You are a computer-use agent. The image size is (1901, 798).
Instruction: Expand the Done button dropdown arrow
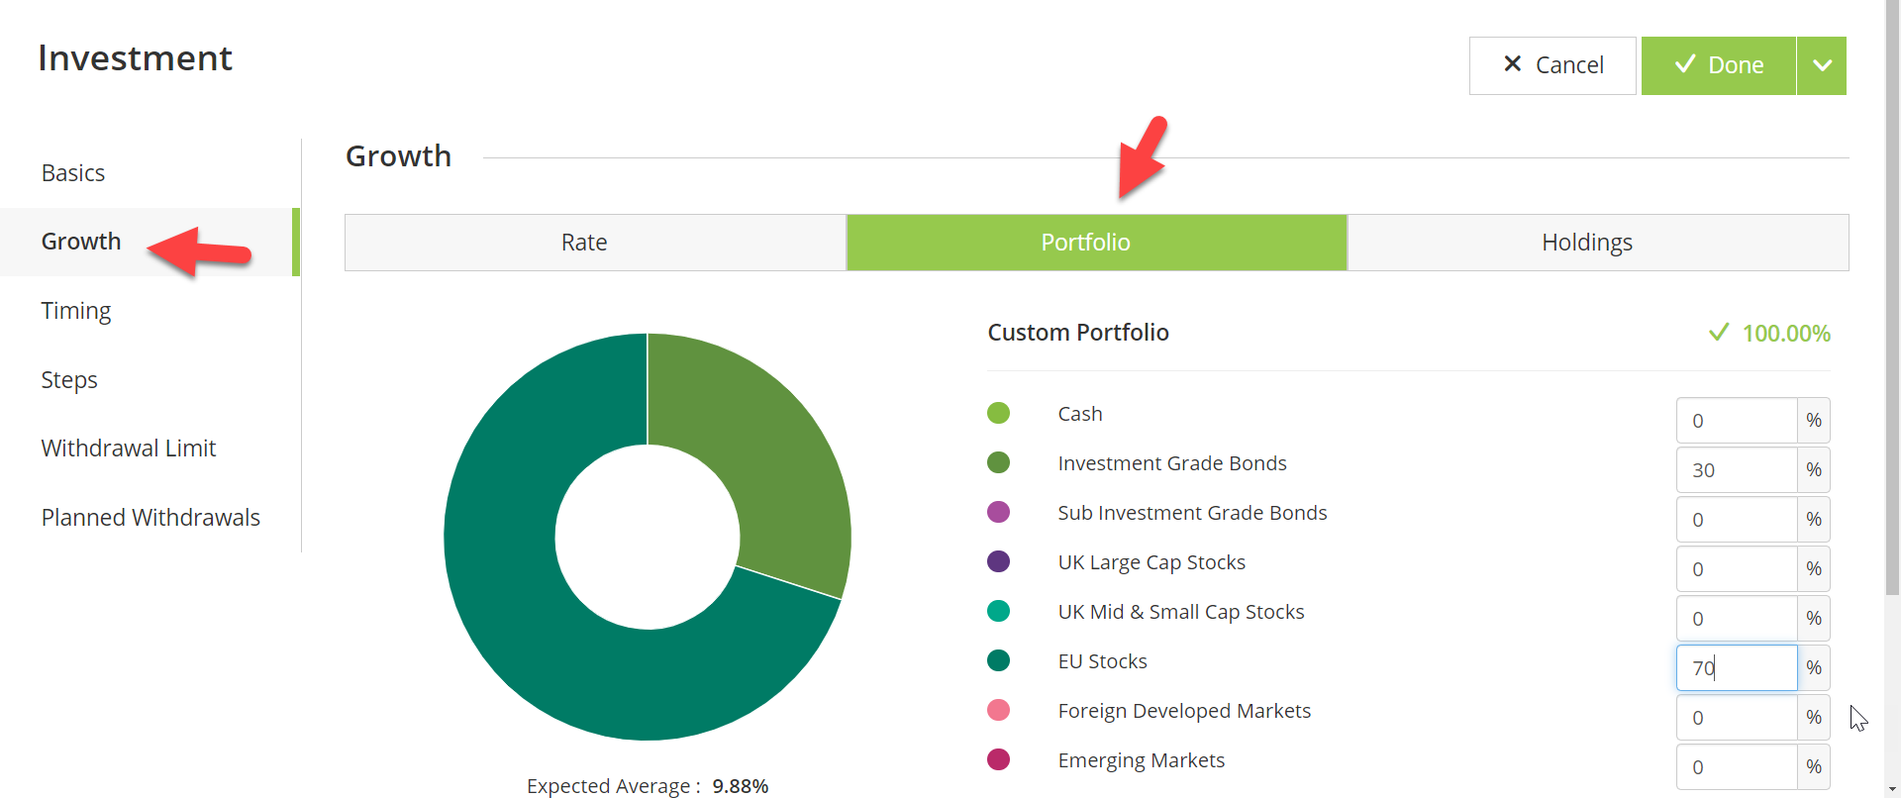[x=1822, y=65]
